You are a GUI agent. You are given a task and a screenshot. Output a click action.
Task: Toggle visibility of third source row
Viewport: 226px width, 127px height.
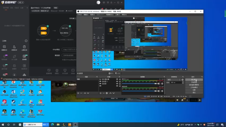coord(117,84)
